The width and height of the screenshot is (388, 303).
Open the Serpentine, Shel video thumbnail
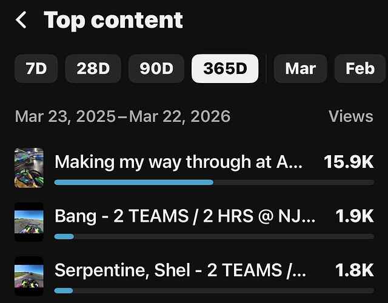pos(29,276)
